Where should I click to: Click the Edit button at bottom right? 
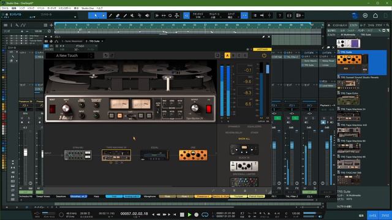point(361,216)
